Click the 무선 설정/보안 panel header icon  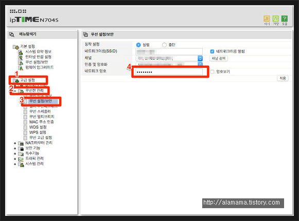(85, 34)
